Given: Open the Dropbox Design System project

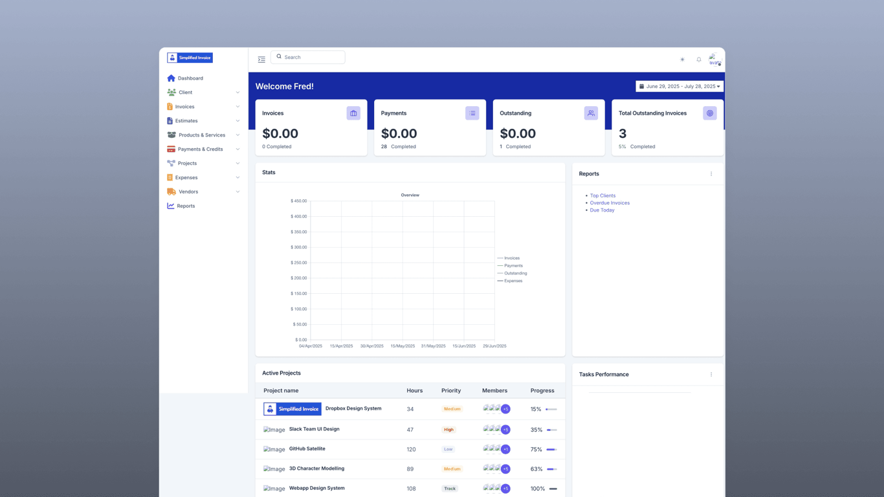Looking at the screenshot, I should click(x=353, y=408).
